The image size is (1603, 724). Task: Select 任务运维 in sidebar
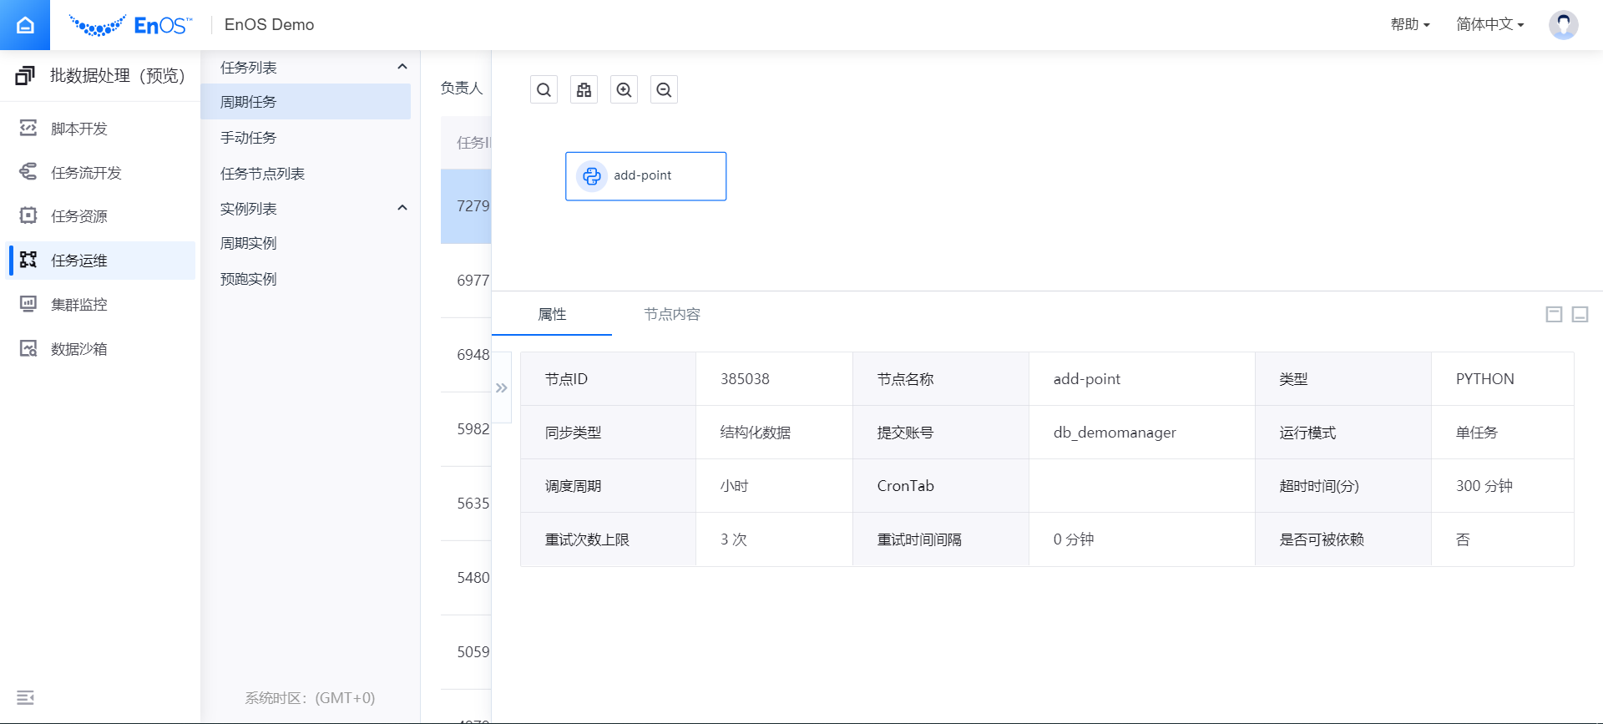100,261
